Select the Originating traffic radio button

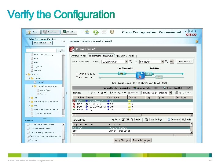click(77, 74)
